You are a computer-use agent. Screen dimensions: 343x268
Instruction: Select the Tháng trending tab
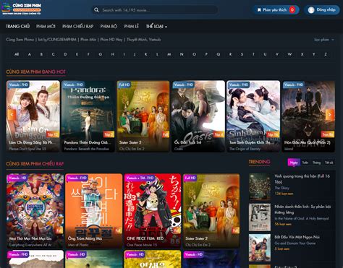pos(316,163)
